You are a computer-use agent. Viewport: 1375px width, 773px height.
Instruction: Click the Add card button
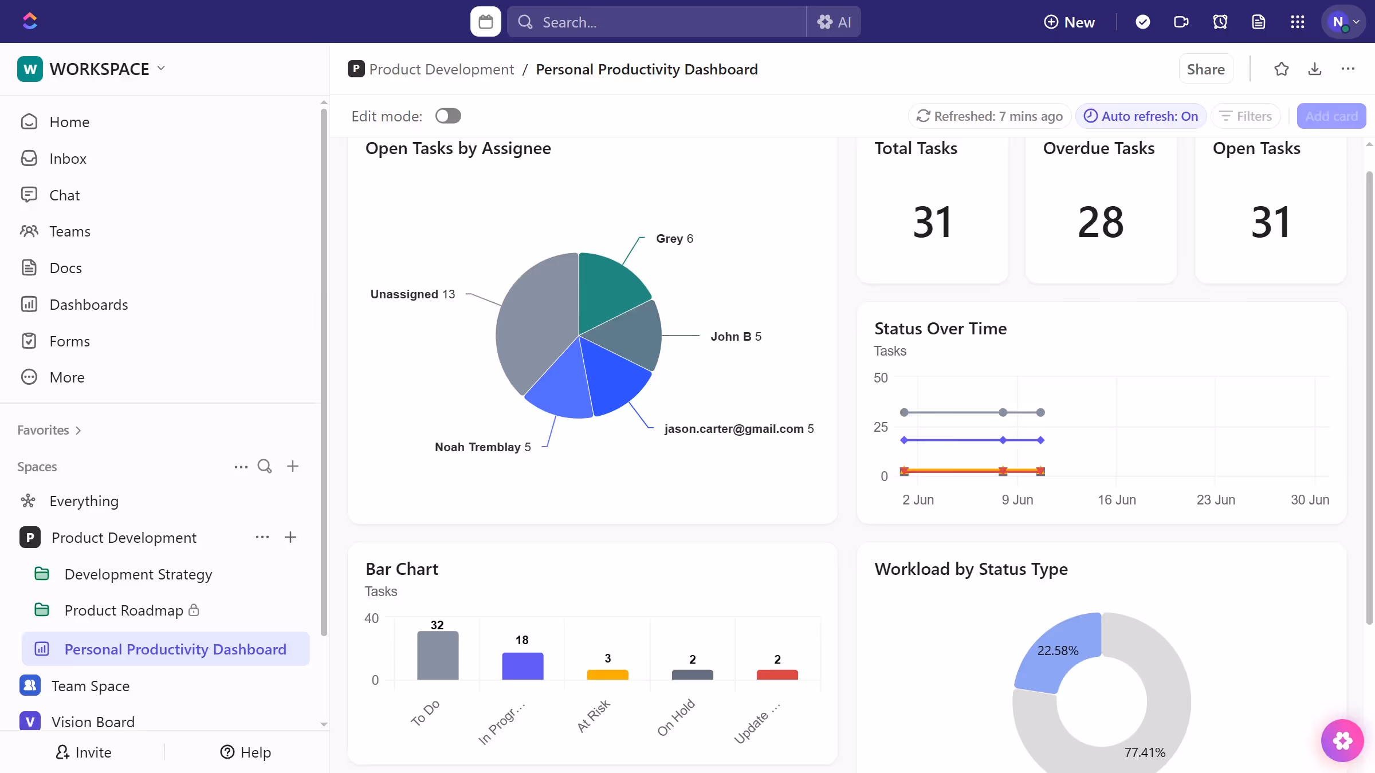click(1331, 116)
